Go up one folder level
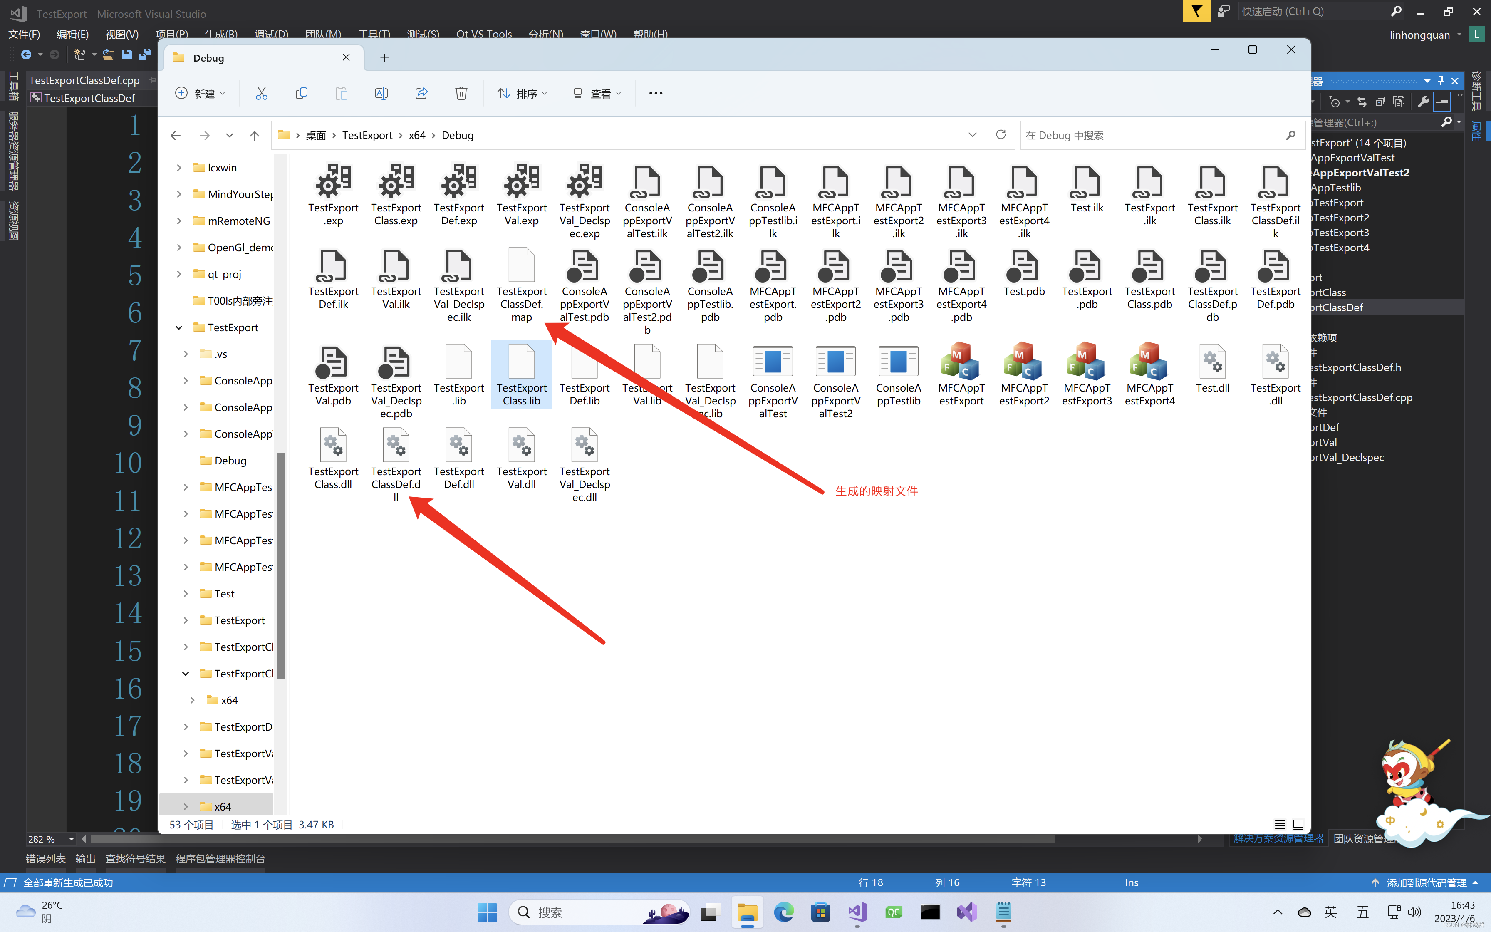 click(255, 135)
